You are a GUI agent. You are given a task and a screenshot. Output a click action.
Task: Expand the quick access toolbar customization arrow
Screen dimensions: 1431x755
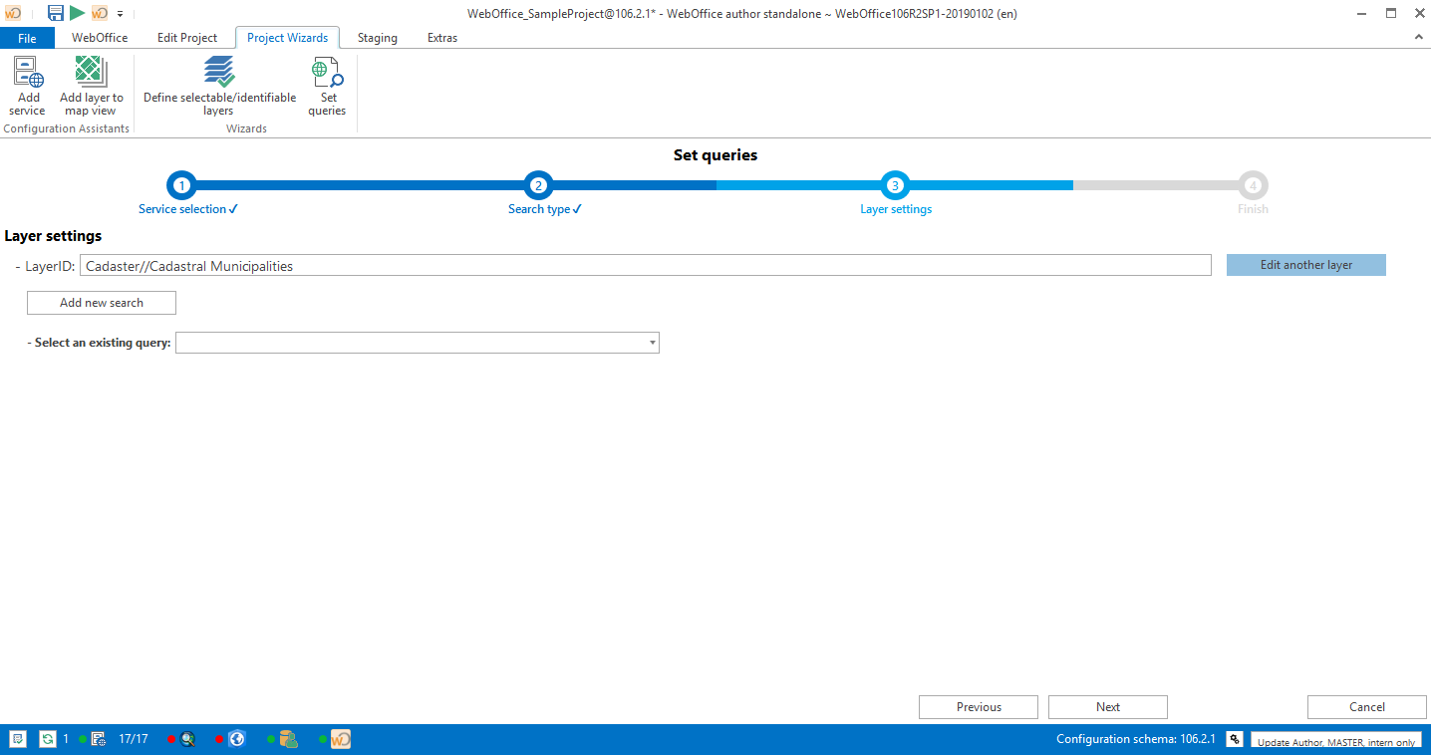tap(118, 13)
